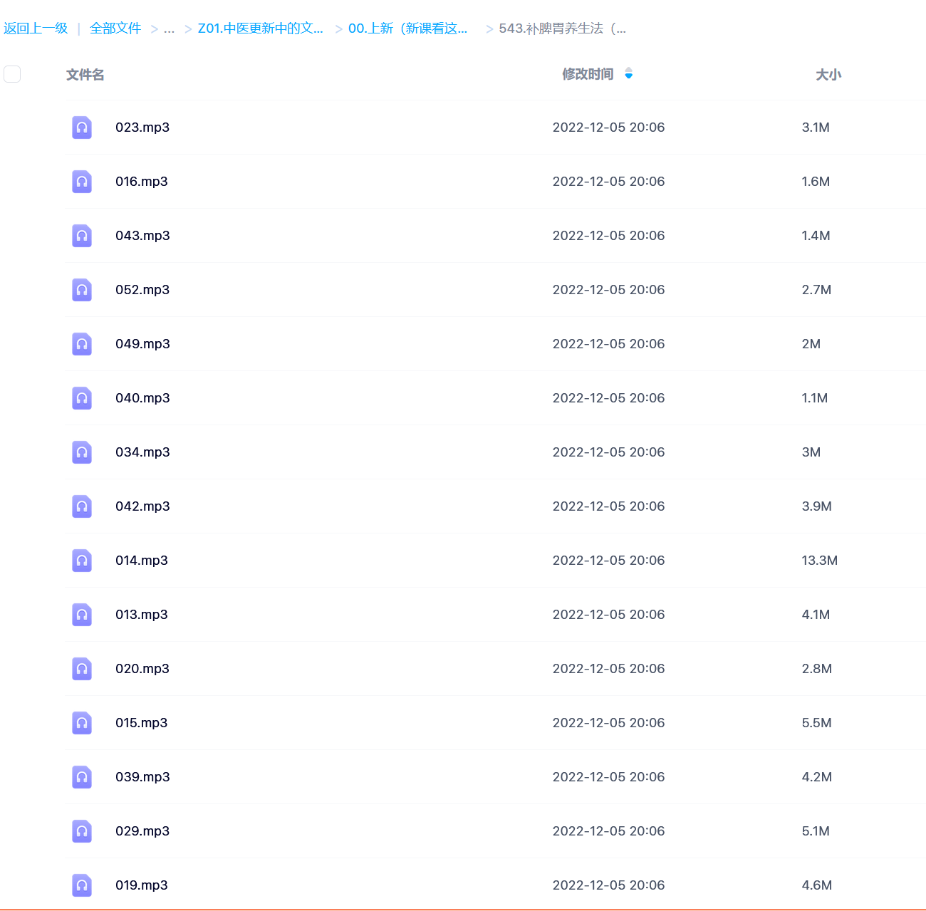Click the 2M size of 049.mp3
Viewport: 926px width, 911px height.
click(811, 344)
